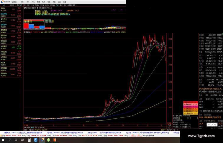Select stock row 002932 明德生物
Image resolution: width=223 pixels, height=143 pixels.
[x=11, y=74]
